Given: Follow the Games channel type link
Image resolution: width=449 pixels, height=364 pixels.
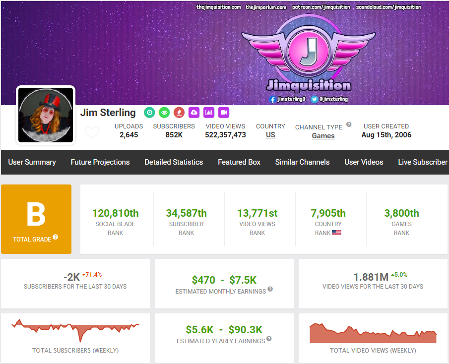Looking at the screenshot, I should pos(323,136).
